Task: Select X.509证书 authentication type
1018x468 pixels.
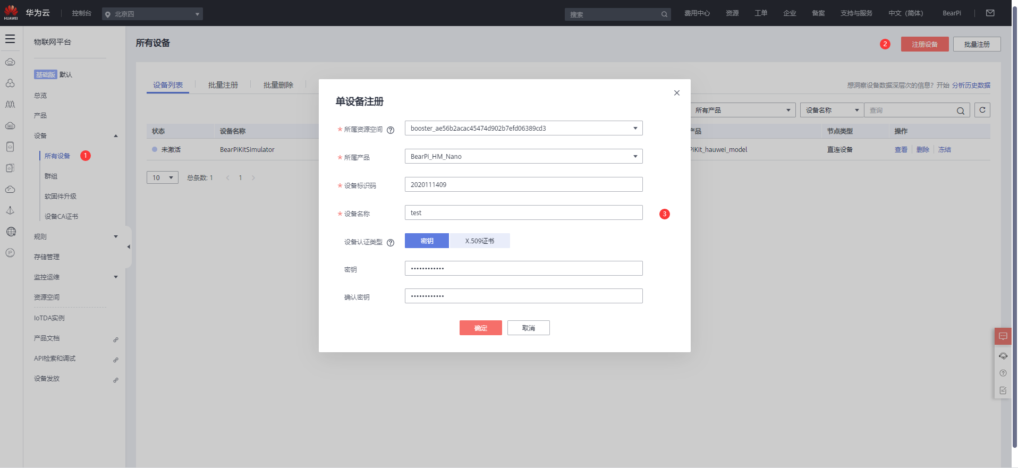Action: tap(480, 241)
